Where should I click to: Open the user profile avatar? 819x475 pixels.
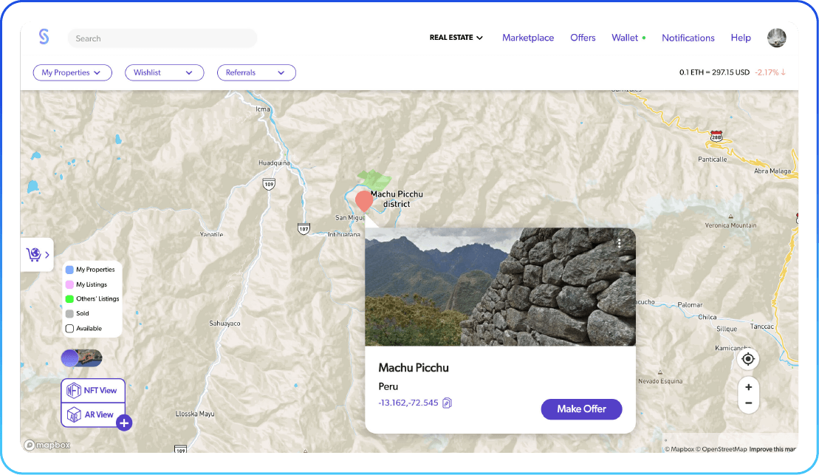(x=776, y=38)
